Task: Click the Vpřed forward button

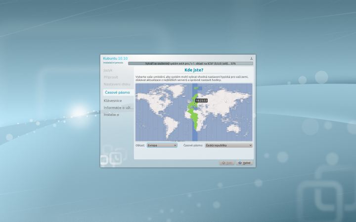Action: 244,163
